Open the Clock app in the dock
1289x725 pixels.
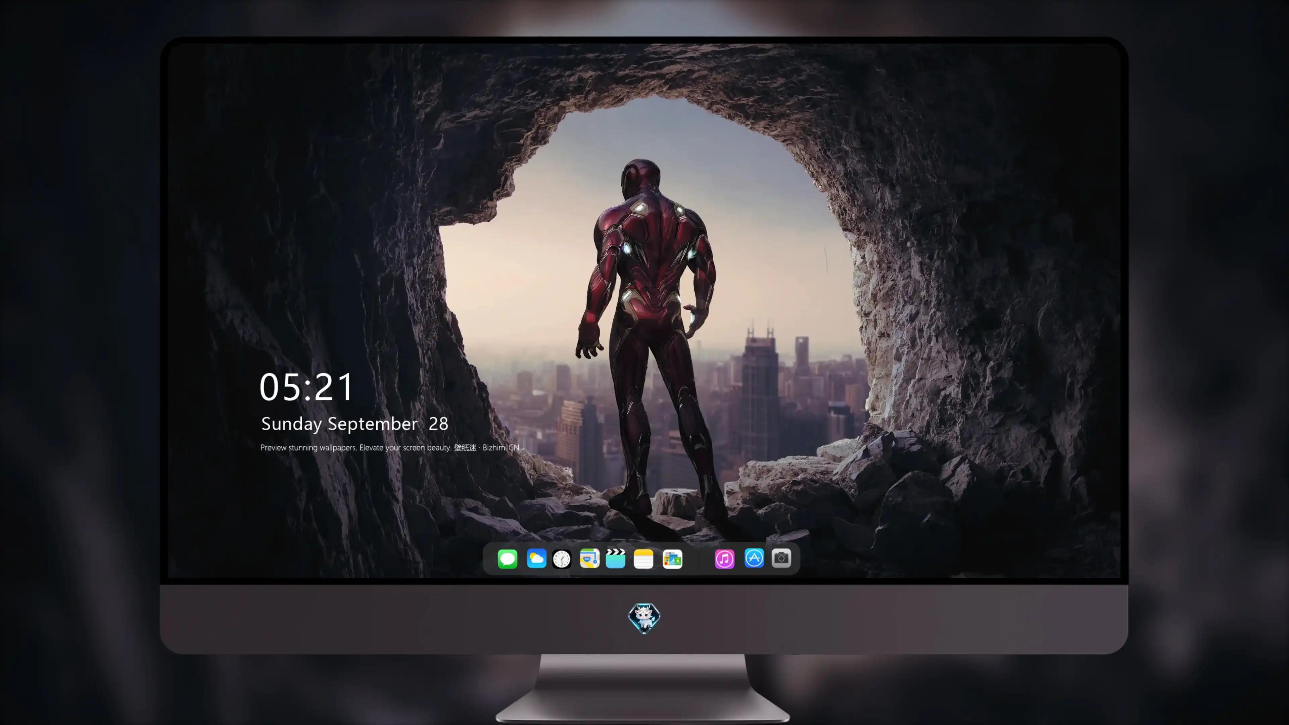pyautogui.click(x=562, y=559)
